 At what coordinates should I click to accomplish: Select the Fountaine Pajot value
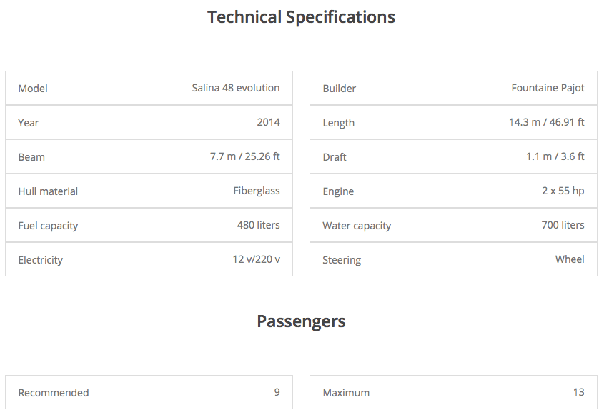click(548, 88)
